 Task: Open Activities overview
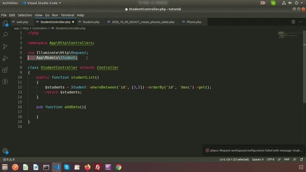coord(10,3)
